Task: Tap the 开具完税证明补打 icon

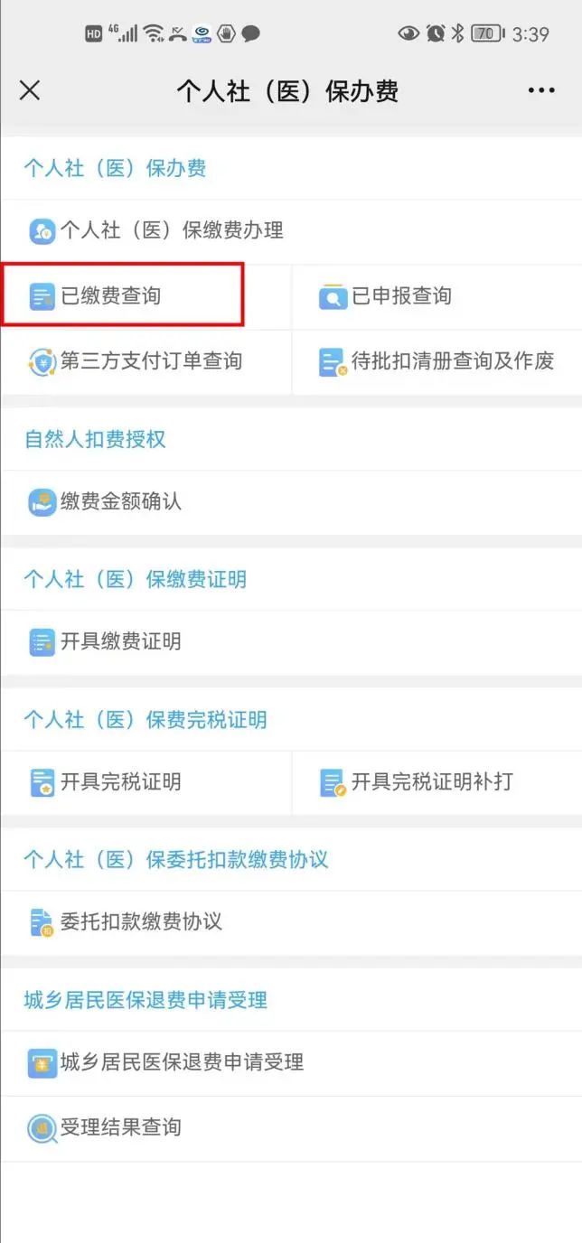Action: coord(333,782)
